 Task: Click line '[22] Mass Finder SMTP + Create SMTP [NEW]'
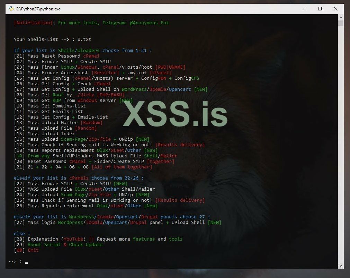(x=71, y=184)
